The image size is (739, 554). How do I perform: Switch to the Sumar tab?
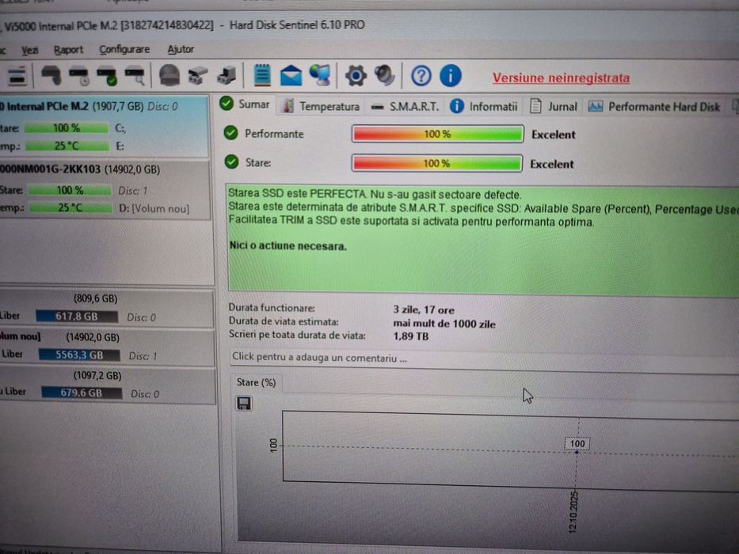click(x=245, y=104)
